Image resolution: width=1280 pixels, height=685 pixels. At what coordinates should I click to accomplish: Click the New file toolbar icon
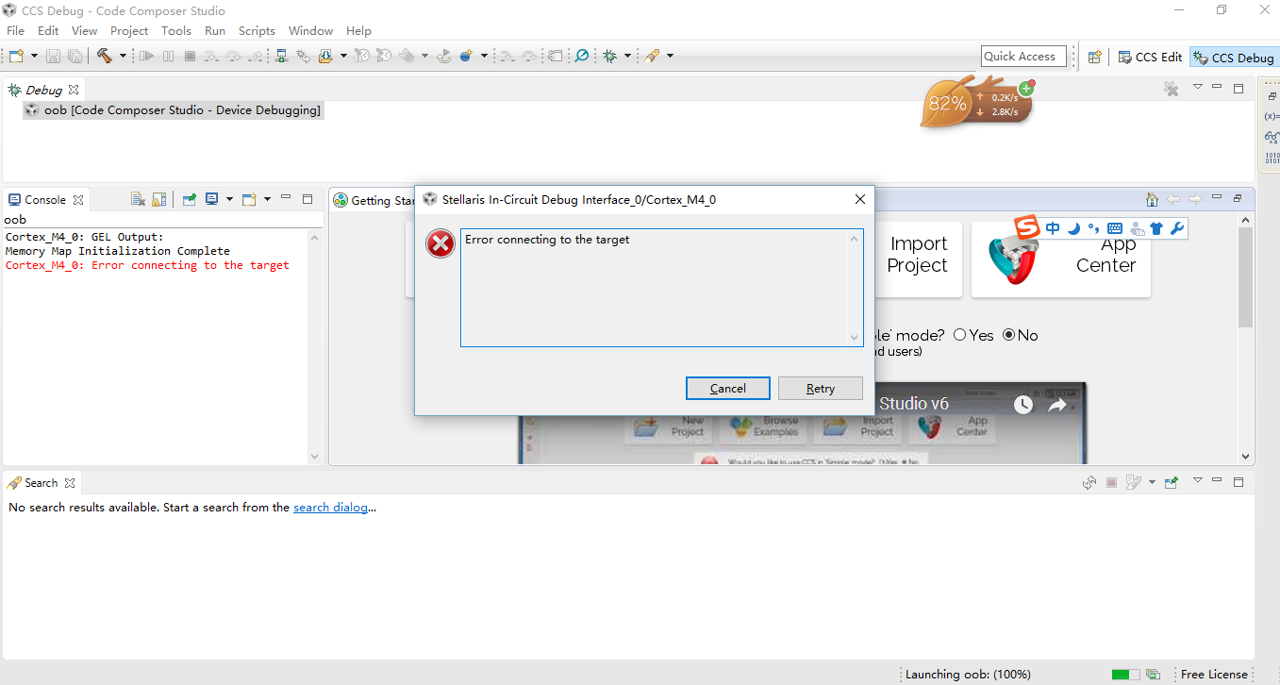tap(16, 57)
